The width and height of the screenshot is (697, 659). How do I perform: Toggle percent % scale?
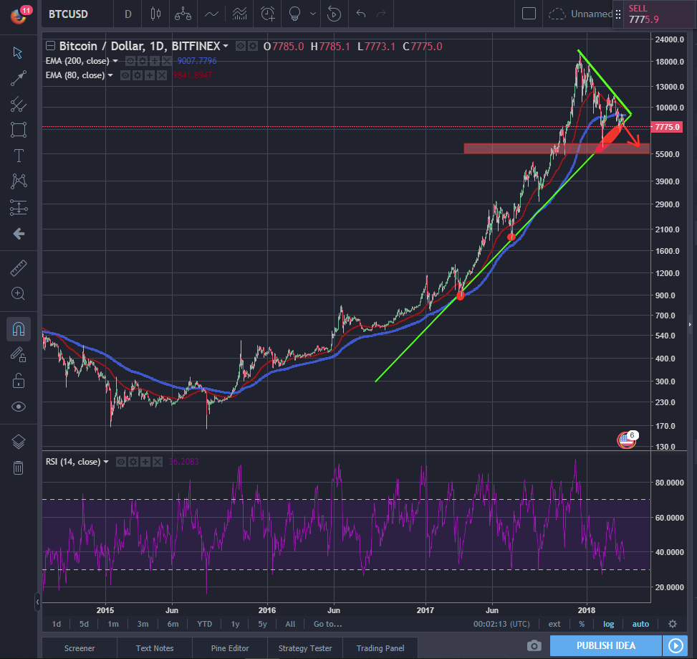click(582, 624)
